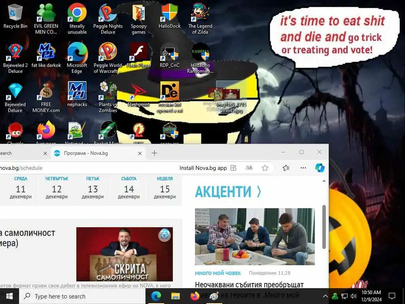405x304 pixels.
Task: Open 'fat like darkok' shortcut
Action: tap(46, 55)
